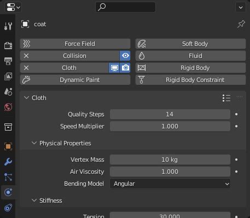This screenshot has width=250, height=218.
Task: Open the options dropdown at top right
Action: 241,7
